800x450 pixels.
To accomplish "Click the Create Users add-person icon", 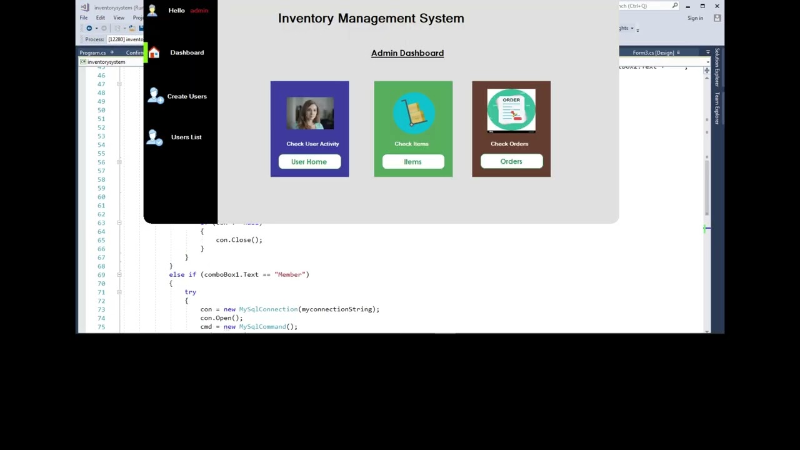I will coord(155,96).
